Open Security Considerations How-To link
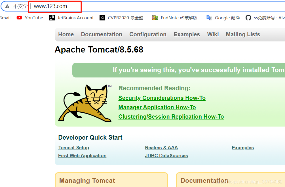Screen dimensions: 285x187 pyautogui.click(x=162, y=98)
